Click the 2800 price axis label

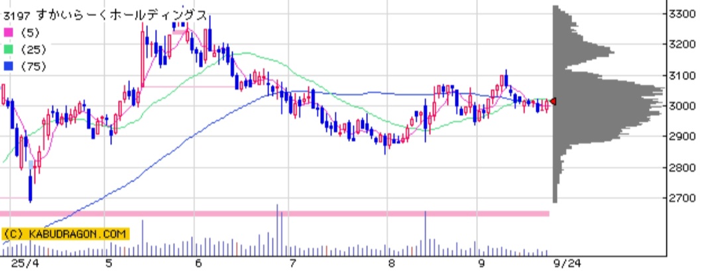tap(682, 167)
